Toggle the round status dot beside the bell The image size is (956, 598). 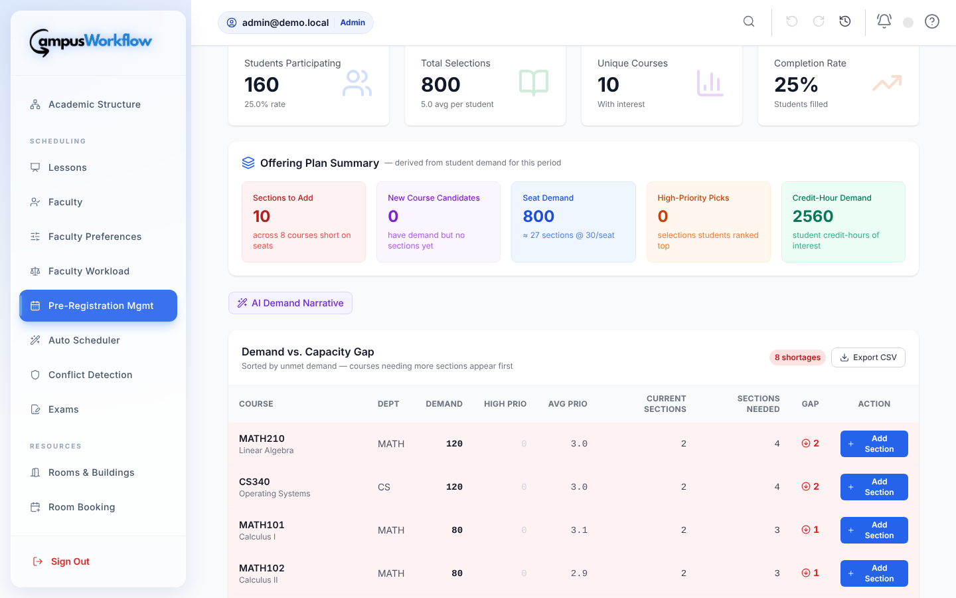point(908,23)
